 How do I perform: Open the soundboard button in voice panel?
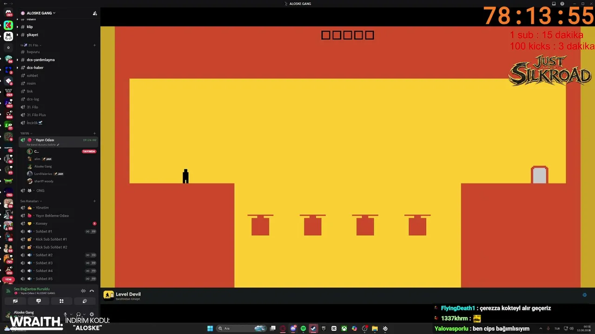[x=85, y=301]
